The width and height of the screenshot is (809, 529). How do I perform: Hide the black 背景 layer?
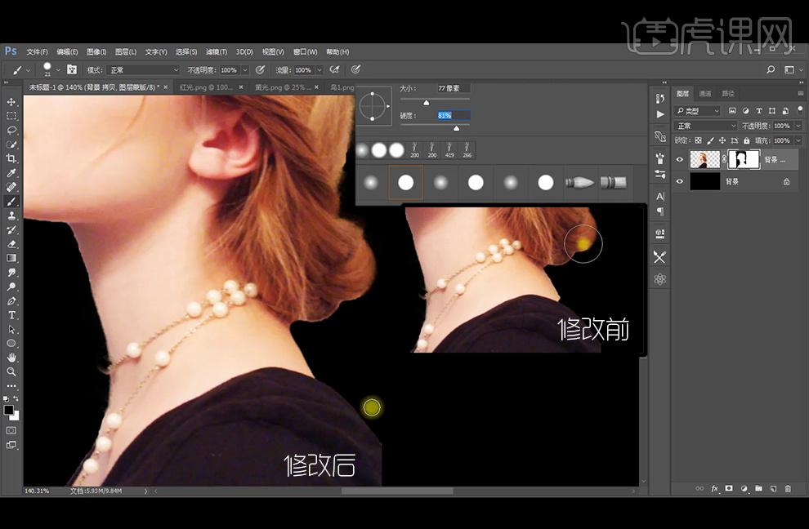click(x=680, y=181)
